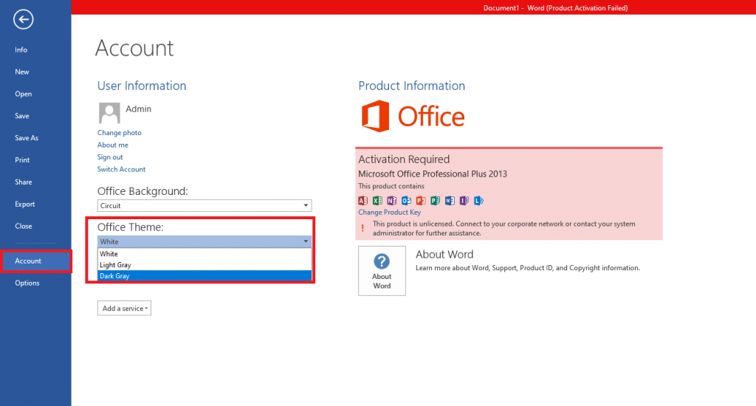Open the Print page
The width and height of the screenshot is (756, 406).
point(35,160)
